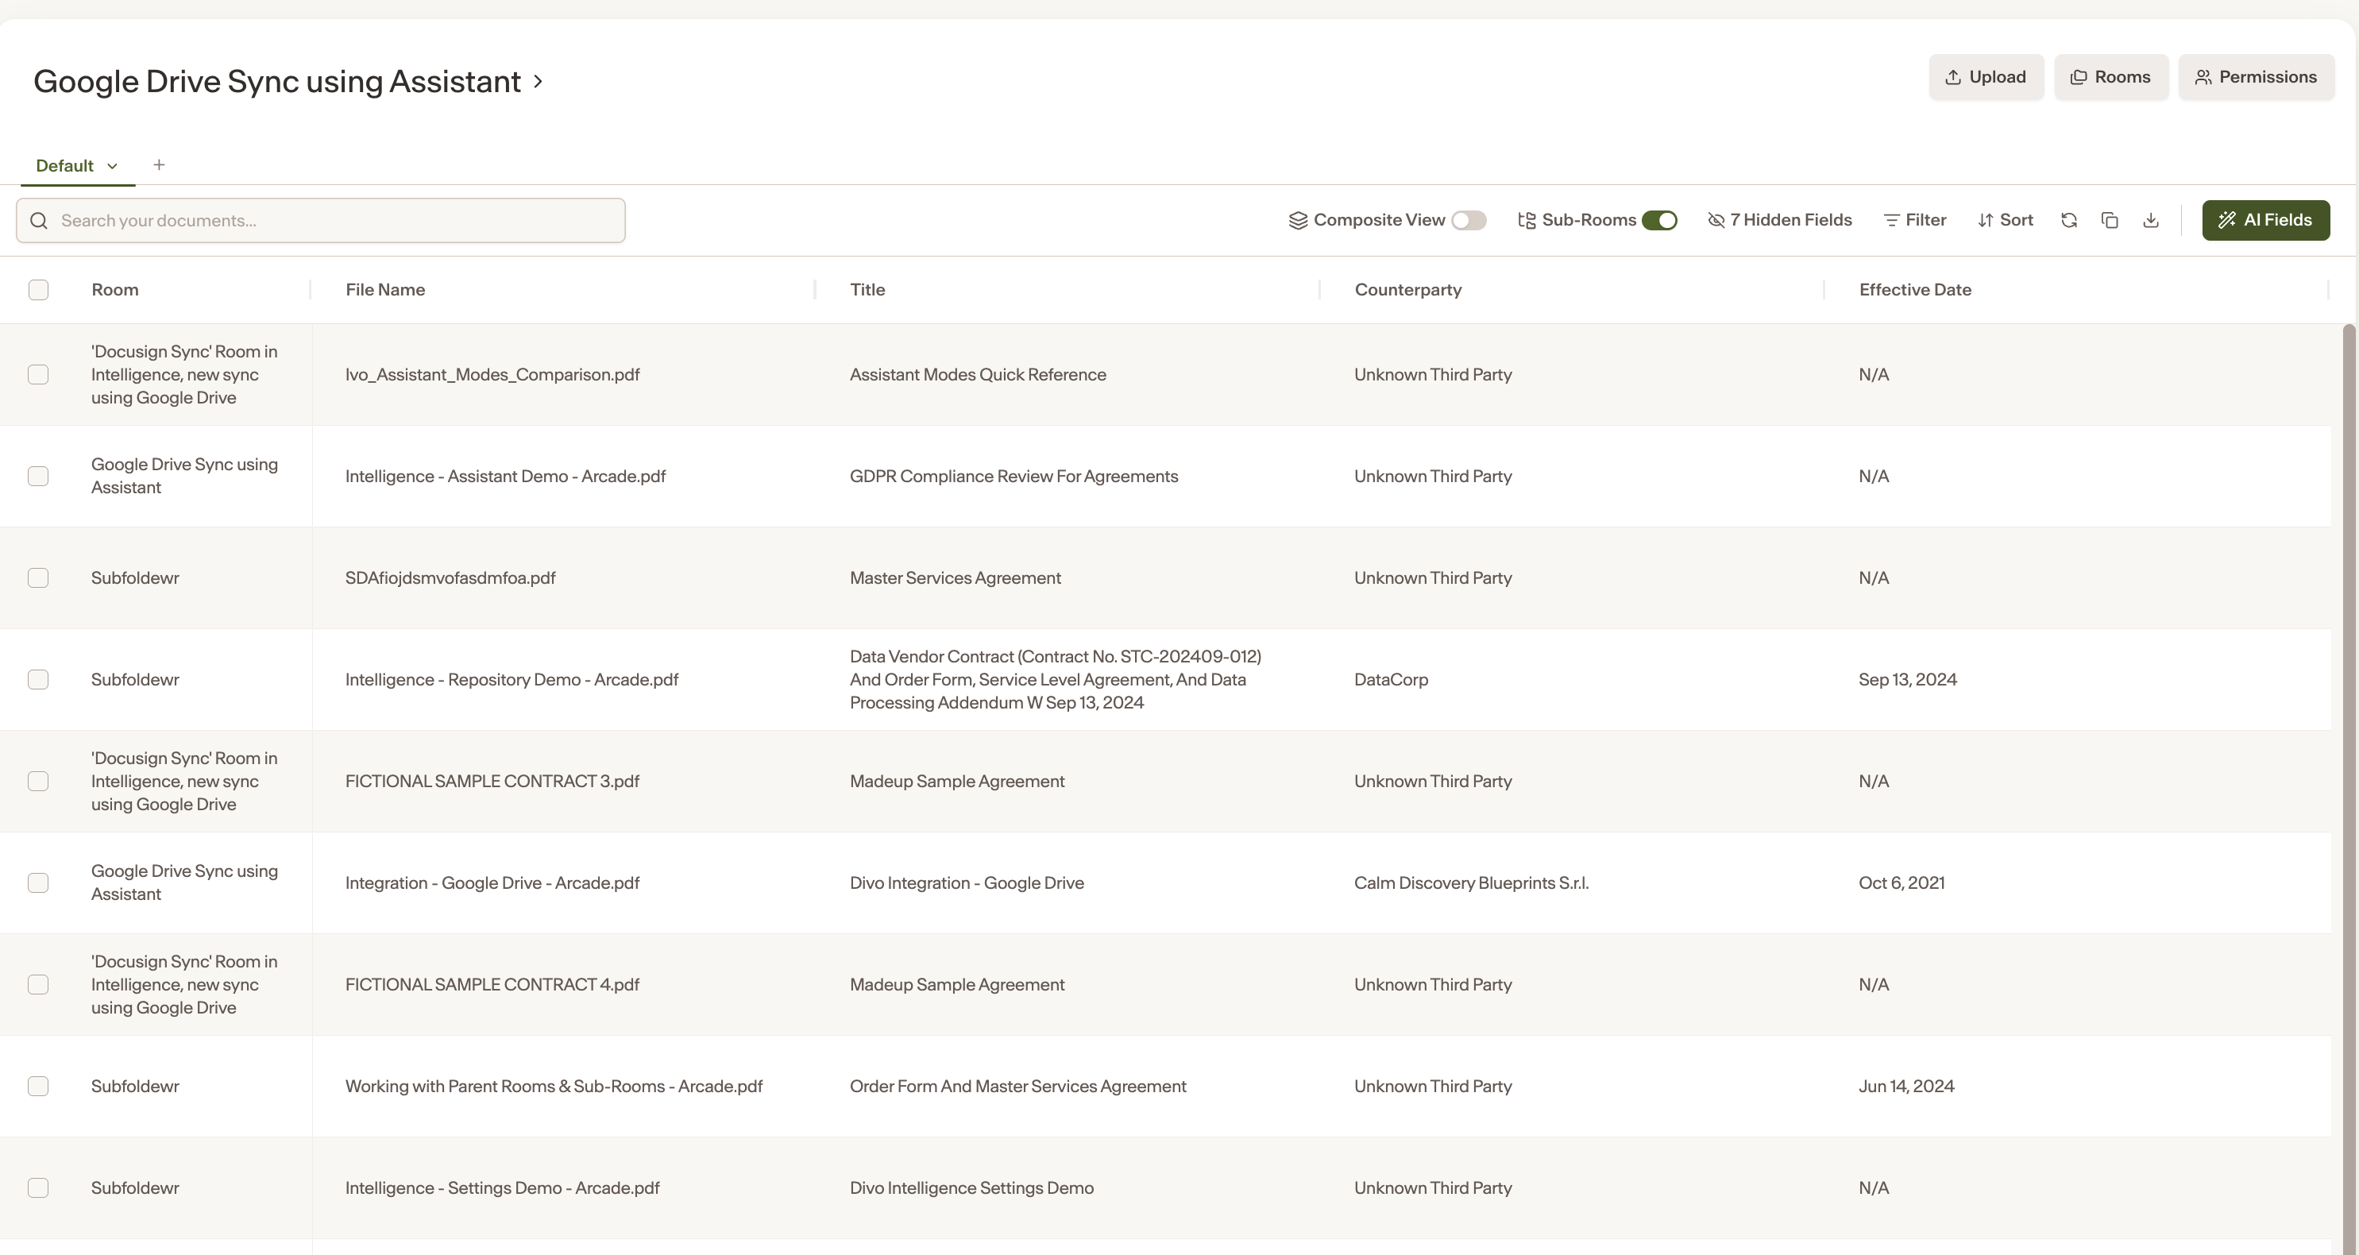Open the Sort options
Viewport: 2359px width, 1255px height.
click(x=2006, y=220)
